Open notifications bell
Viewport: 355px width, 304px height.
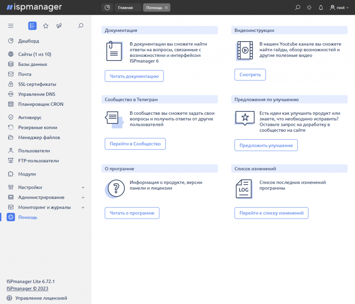click(x=321, y=8)
